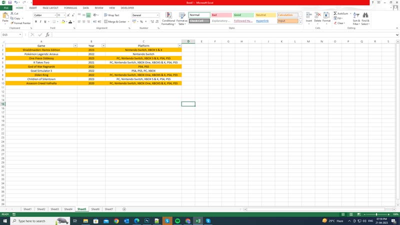Use the Format Painter tool
Screen dimensions: 400x225
click(20, 23)
